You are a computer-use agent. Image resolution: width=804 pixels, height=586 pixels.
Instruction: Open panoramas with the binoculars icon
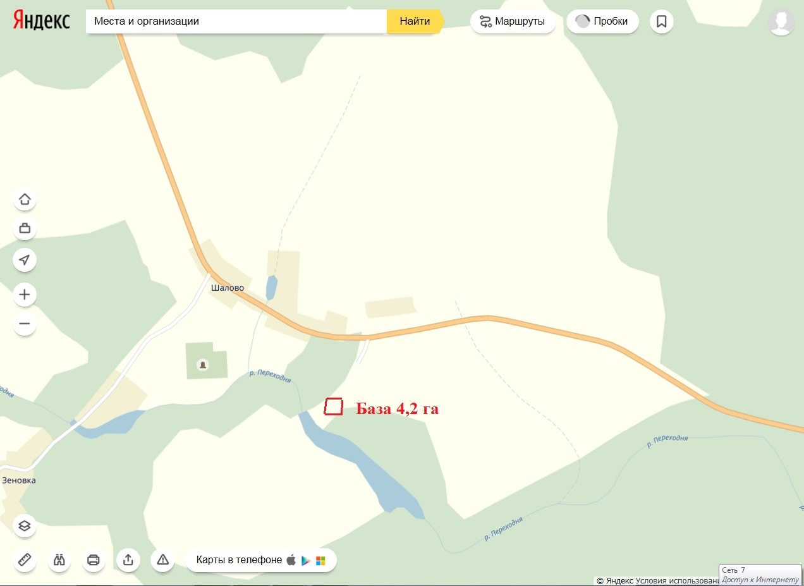click(x=59, y=560)
